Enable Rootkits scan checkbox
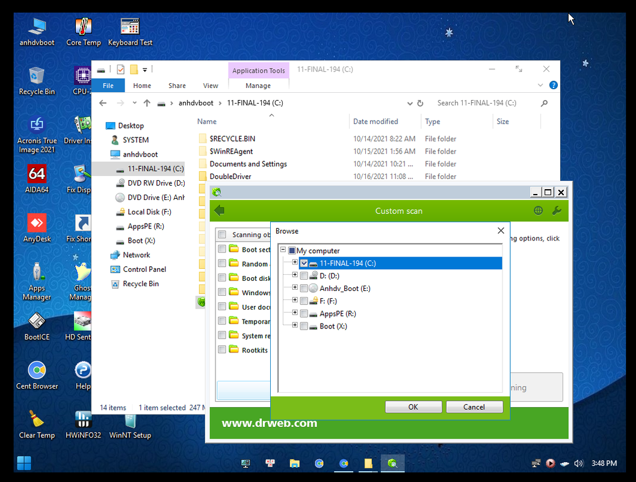 pos(222,349)
